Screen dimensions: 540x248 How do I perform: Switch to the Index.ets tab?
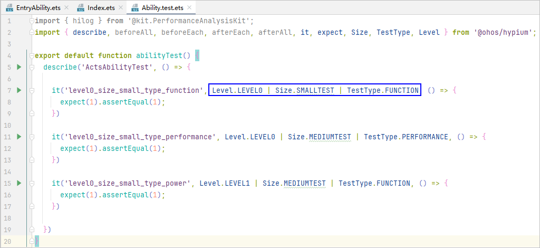98,8
